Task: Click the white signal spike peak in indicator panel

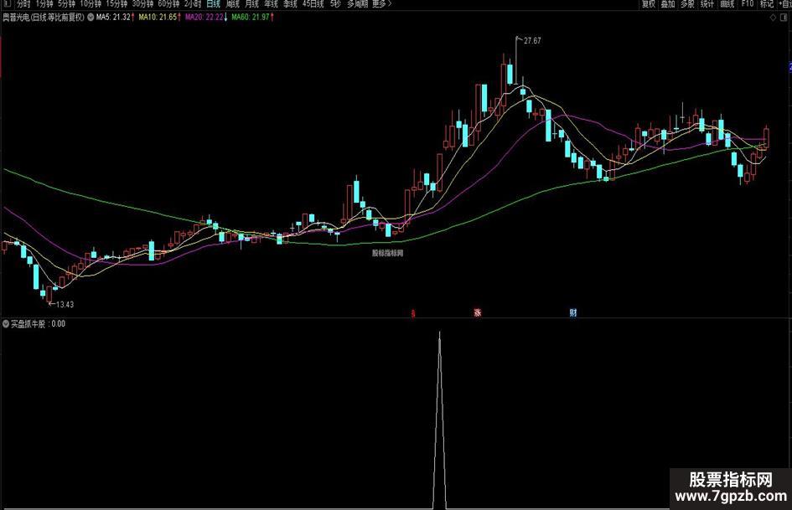Action: coord(439,333)
